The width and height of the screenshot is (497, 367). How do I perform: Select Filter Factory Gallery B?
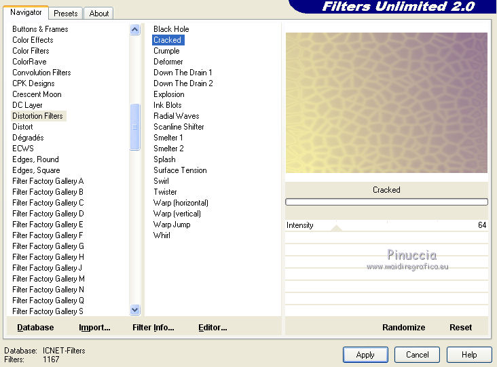point(48,191)
